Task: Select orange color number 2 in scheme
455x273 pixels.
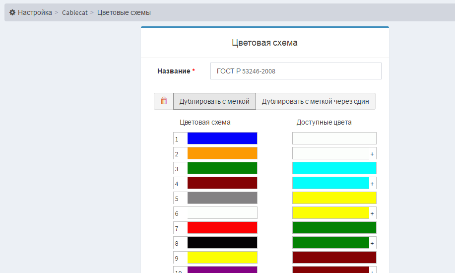Action: tap(222, 153)
